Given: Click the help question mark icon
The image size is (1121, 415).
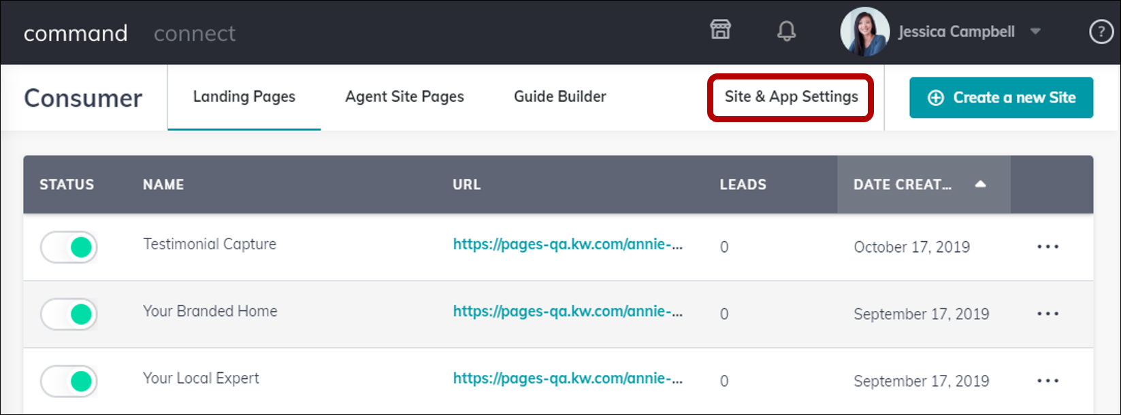Looking at the screenshot, I should tap(1101, 32).
